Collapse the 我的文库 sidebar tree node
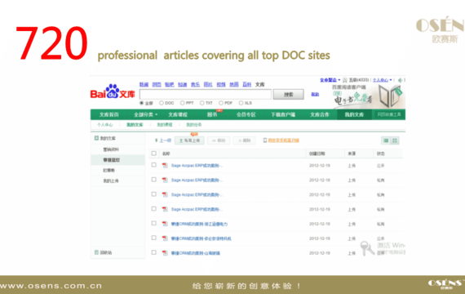Viewport: 465px width, 294px height. (96, 138)
